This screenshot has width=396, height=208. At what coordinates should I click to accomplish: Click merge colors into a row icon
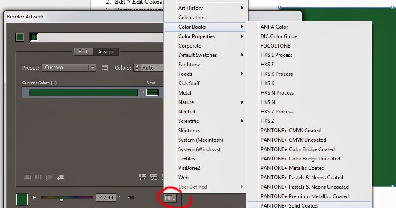tap(27, 177)
